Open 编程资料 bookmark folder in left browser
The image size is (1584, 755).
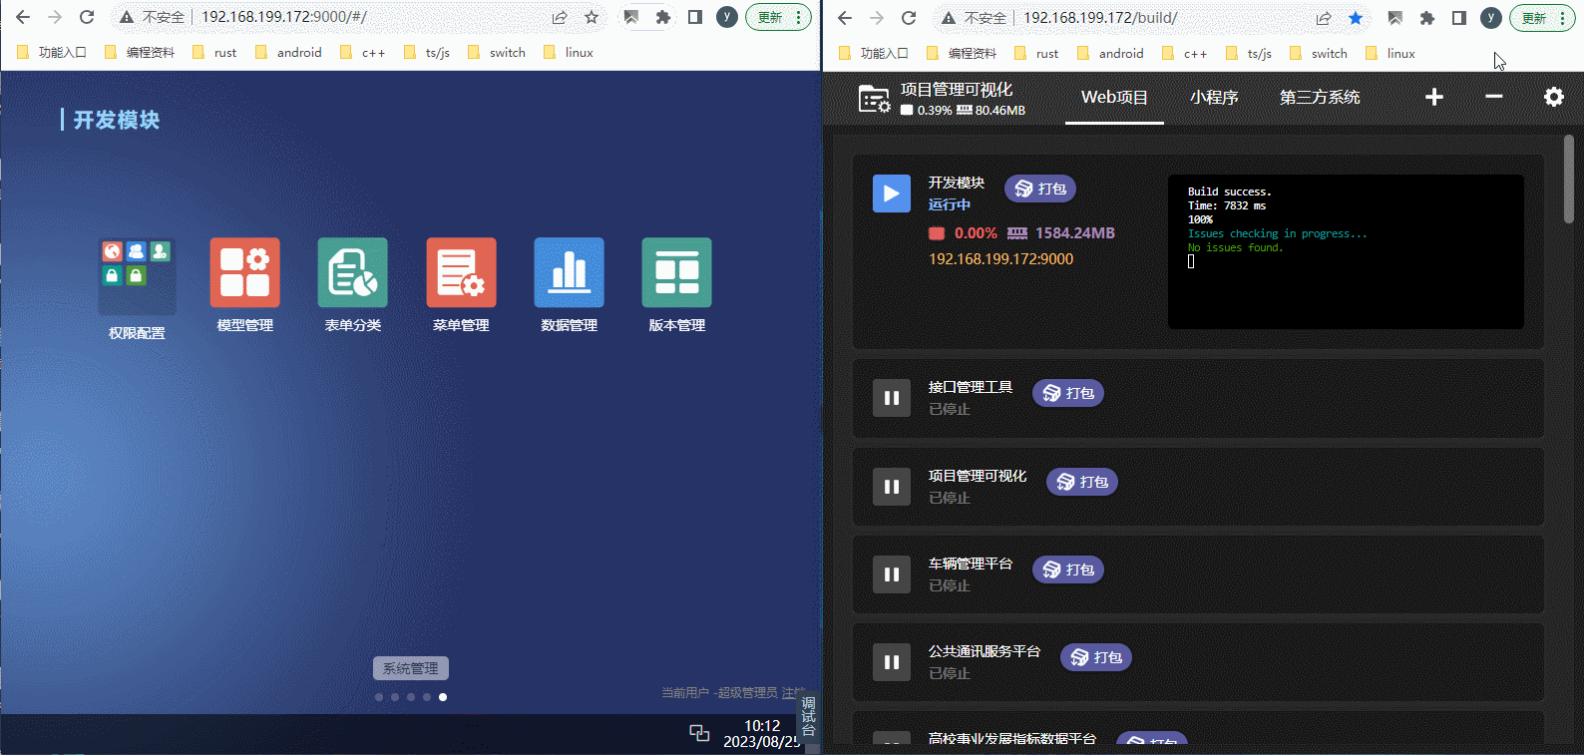pyautogui.click(x=140, y=53)
